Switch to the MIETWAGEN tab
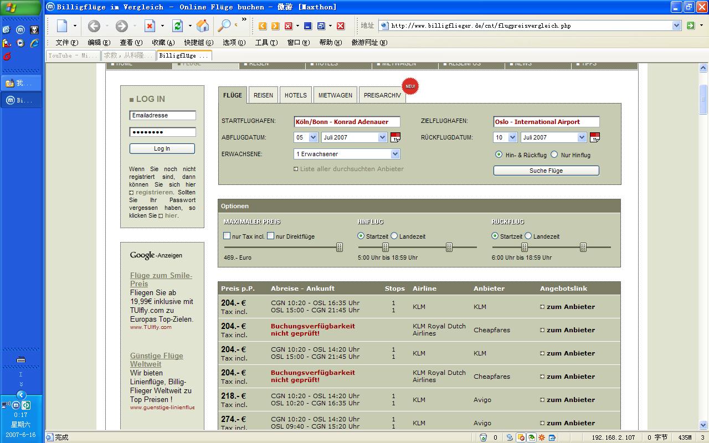 tap(335, 95)
